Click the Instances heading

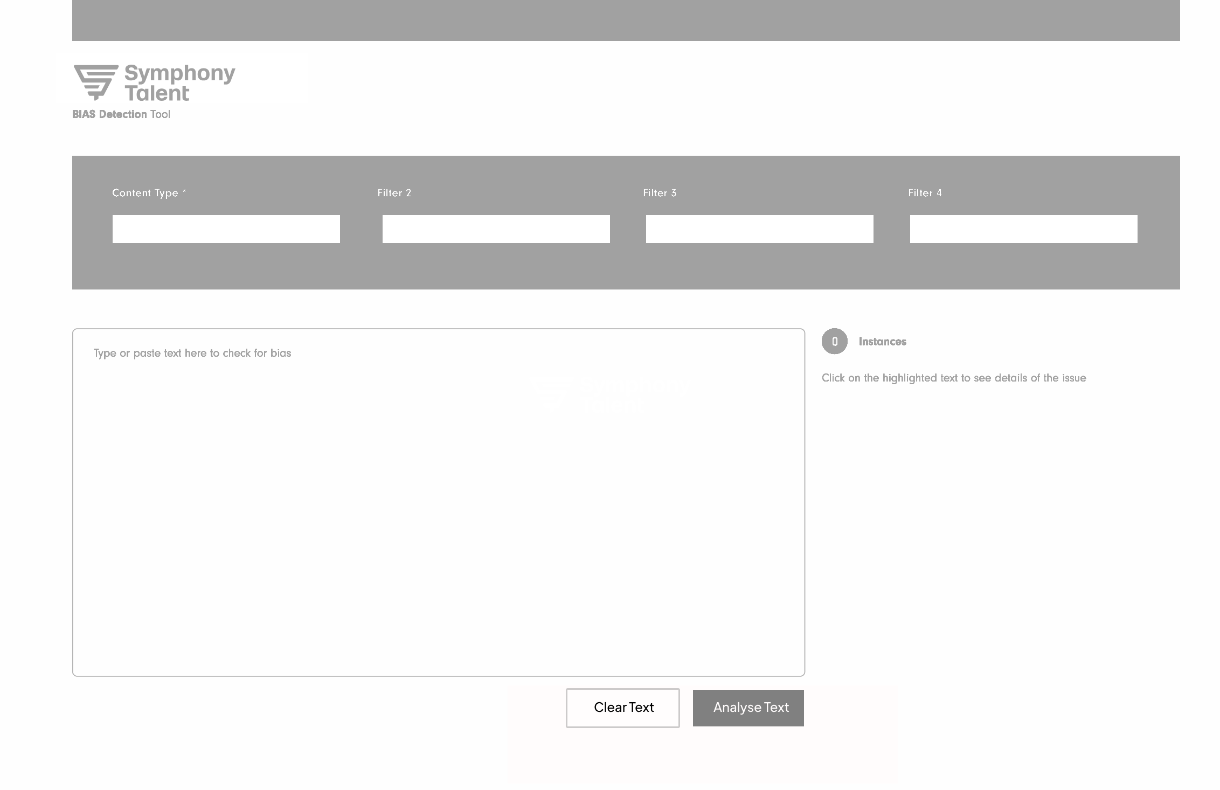click(882, 342)
